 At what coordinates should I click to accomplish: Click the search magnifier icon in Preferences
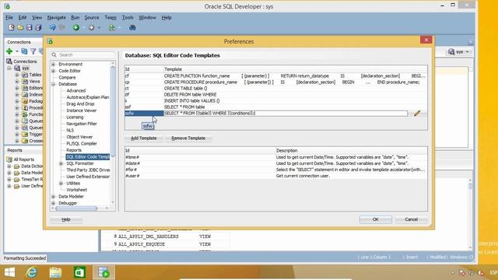(x=54, y=55)
